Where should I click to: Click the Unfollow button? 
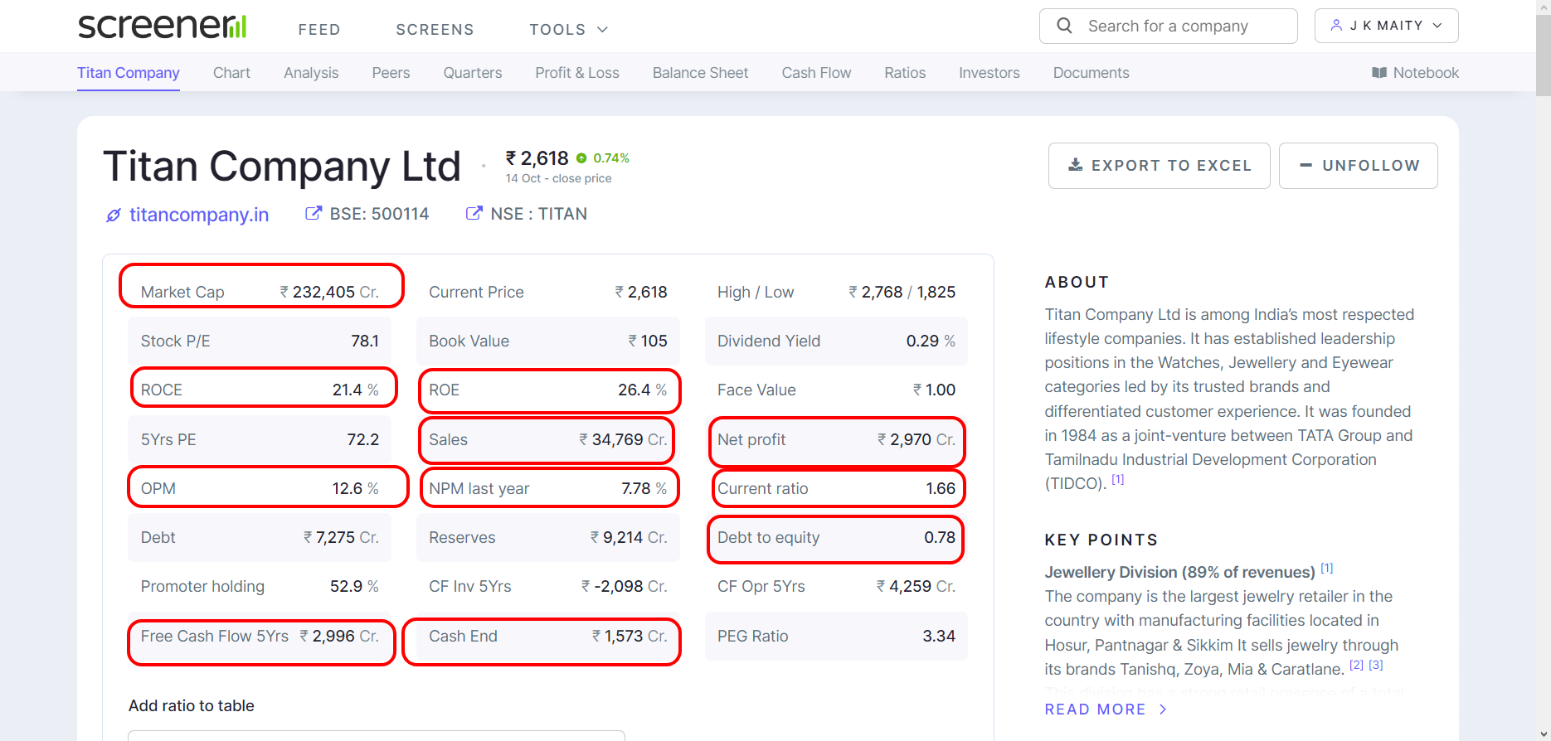click(x=1358, y=166)
